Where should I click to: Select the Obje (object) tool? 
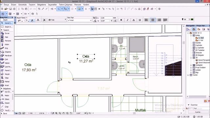(x=7, y=78)
